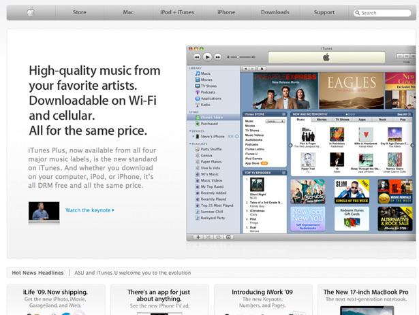Viewport: 419px width, 315px height.
Task: Open the Single of the Week banner
Action: click(x=352, y=191)
